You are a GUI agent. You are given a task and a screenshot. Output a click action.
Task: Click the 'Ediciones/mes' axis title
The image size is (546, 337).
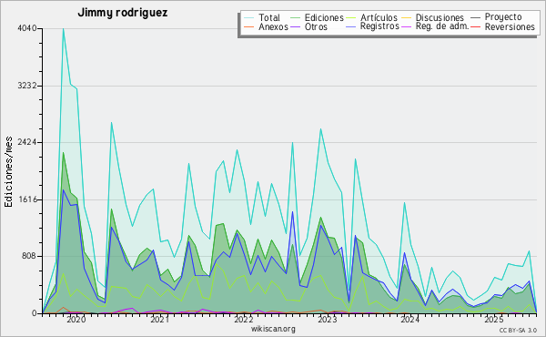click(8, 172)
